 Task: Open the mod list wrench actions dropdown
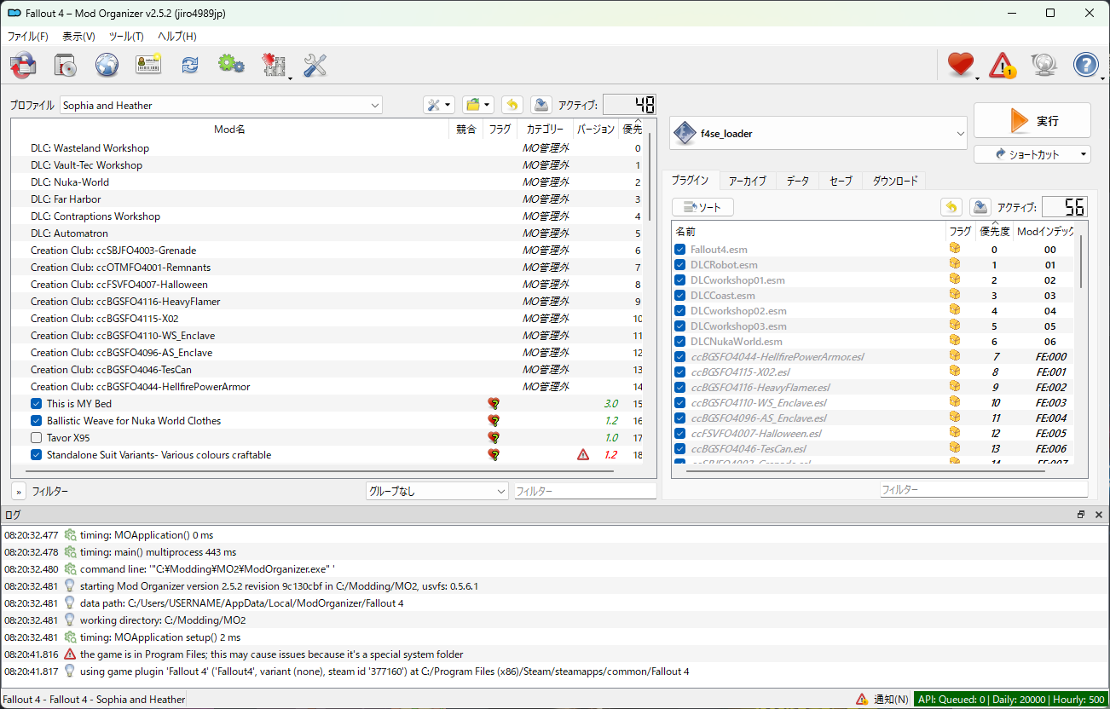coord(438,105)
